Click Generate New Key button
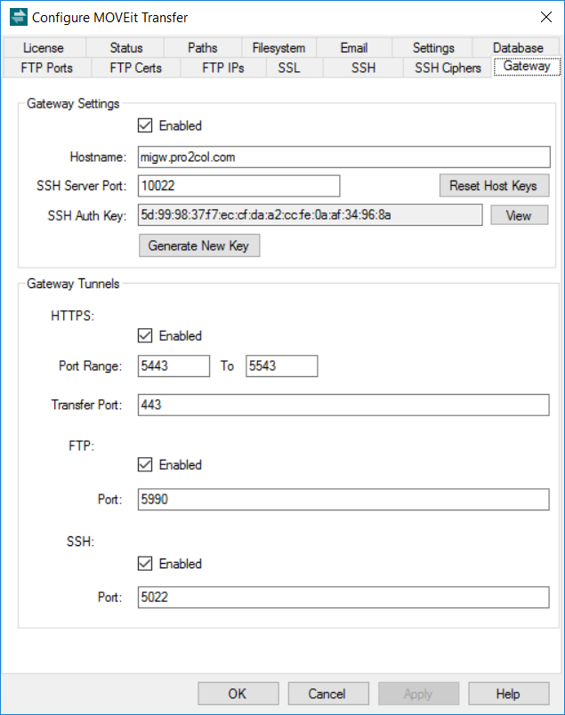 coord(199,245)
